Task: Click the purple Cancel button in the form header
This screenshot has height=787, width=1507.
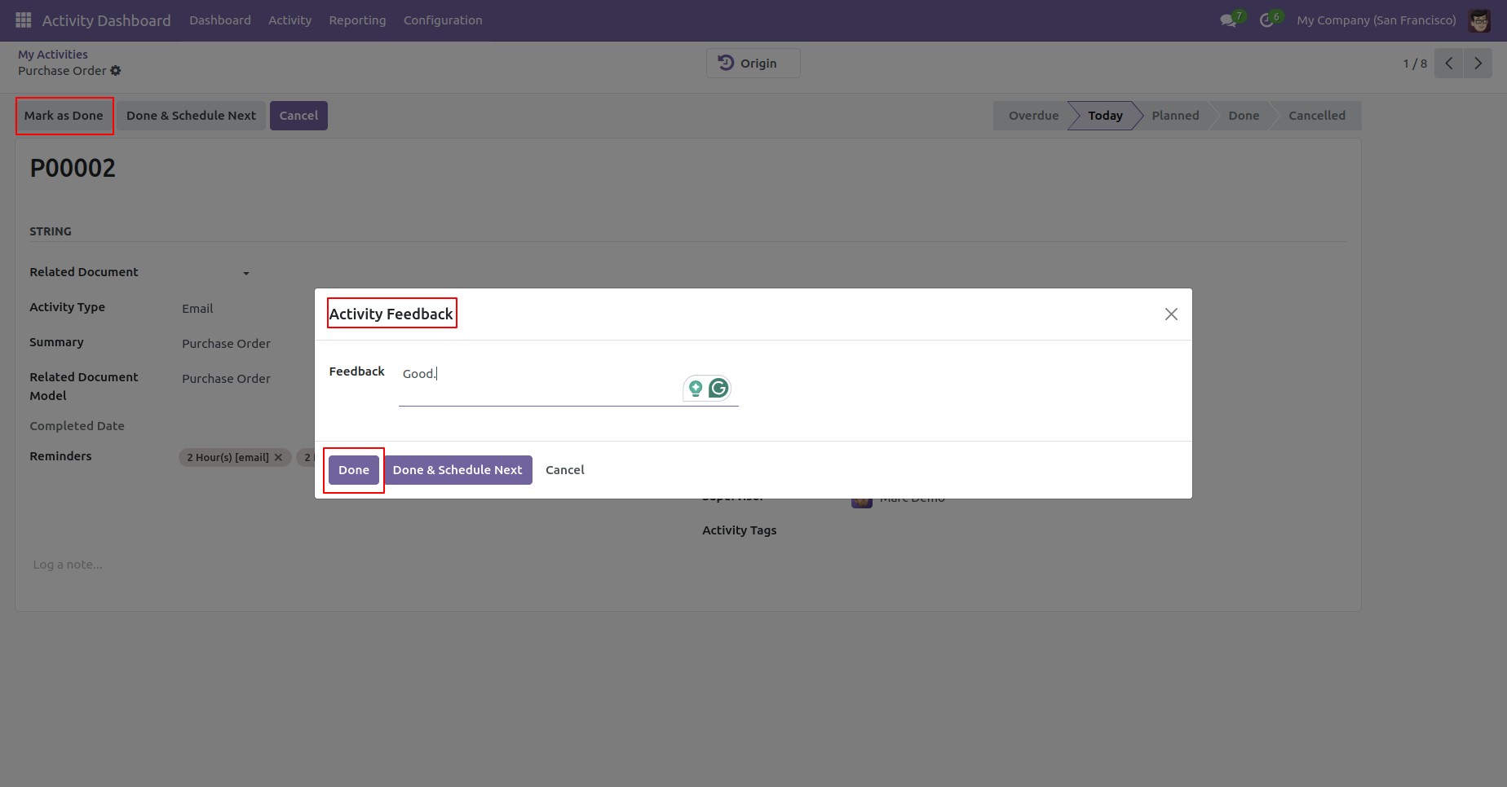Action: (x=298, y=116)
